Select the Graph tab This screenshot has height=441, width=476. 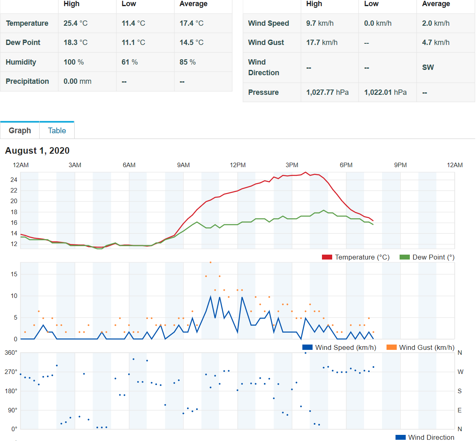tap(20, 131)
